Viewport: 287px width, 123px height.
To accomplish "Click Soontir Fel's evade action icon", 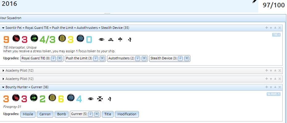I will (130, 39).
